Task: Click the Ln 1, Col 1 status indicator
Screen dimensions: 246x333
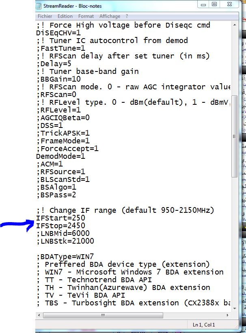Action: pos(203,324)
